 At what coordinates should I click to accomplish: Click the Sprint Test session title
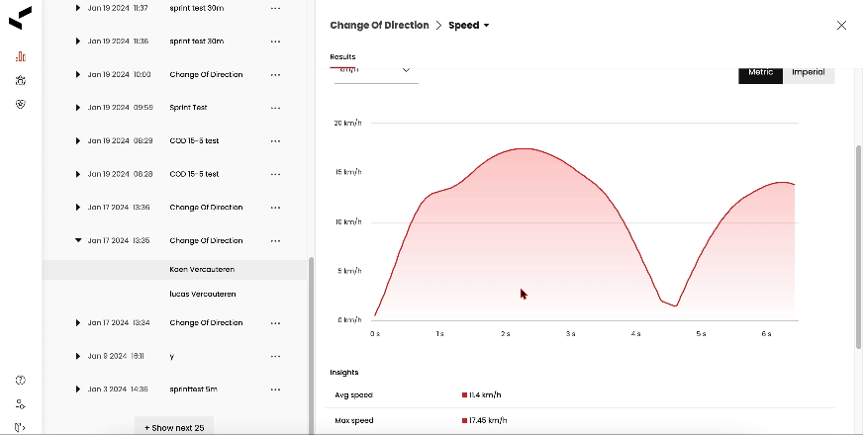(x=188, y=108)
